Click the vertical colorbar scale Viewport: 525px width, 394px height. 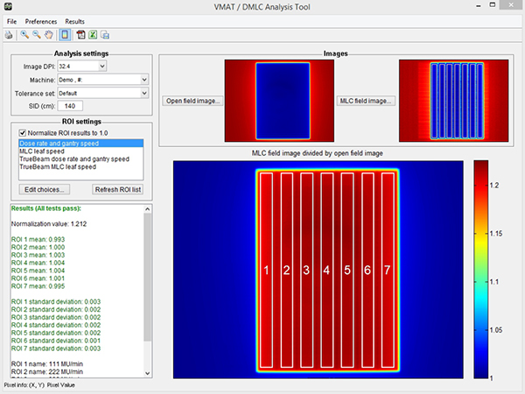click(482, 269)
